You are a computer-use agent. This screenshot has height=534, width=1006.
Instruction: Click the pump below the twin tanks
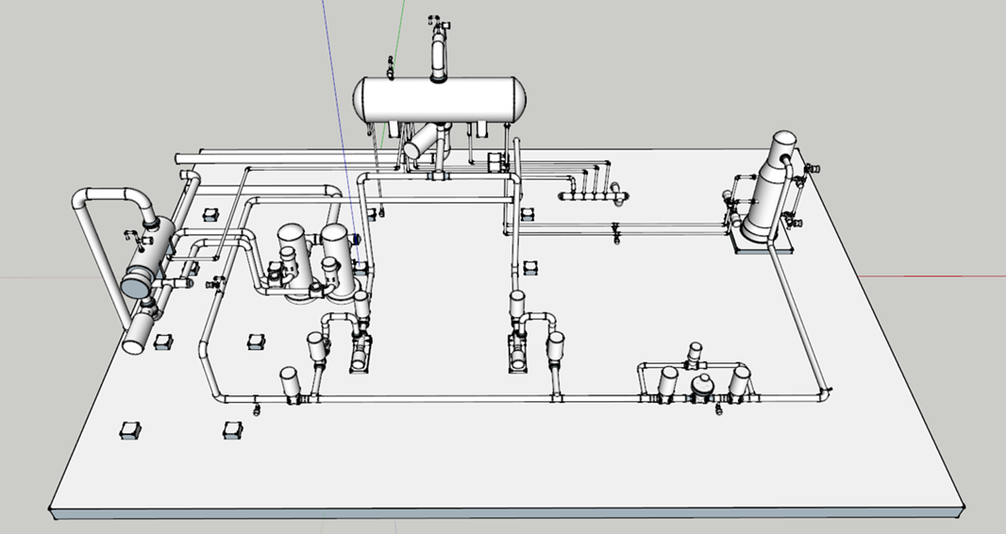360,351
